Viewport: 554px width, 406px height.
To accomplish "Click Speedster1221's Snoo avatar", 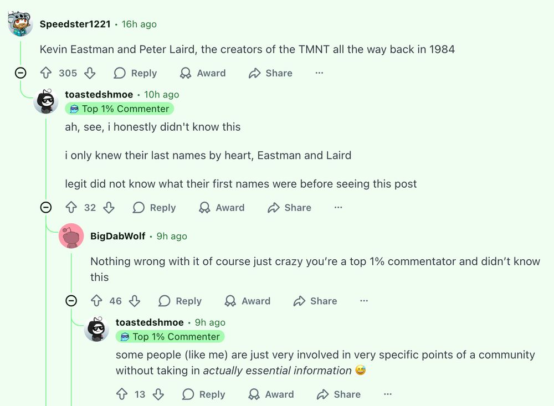I will tap(20, 23).
